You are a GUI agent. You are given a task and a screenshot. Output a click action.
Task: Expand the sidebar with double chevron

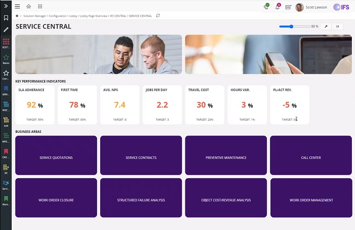[6, 6]
